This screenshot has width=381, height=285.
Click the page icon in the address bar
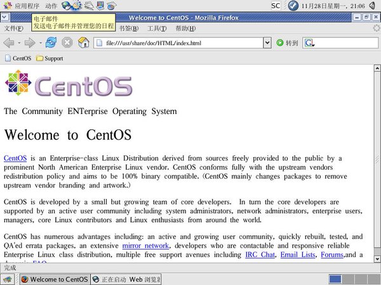coord(99,43)
